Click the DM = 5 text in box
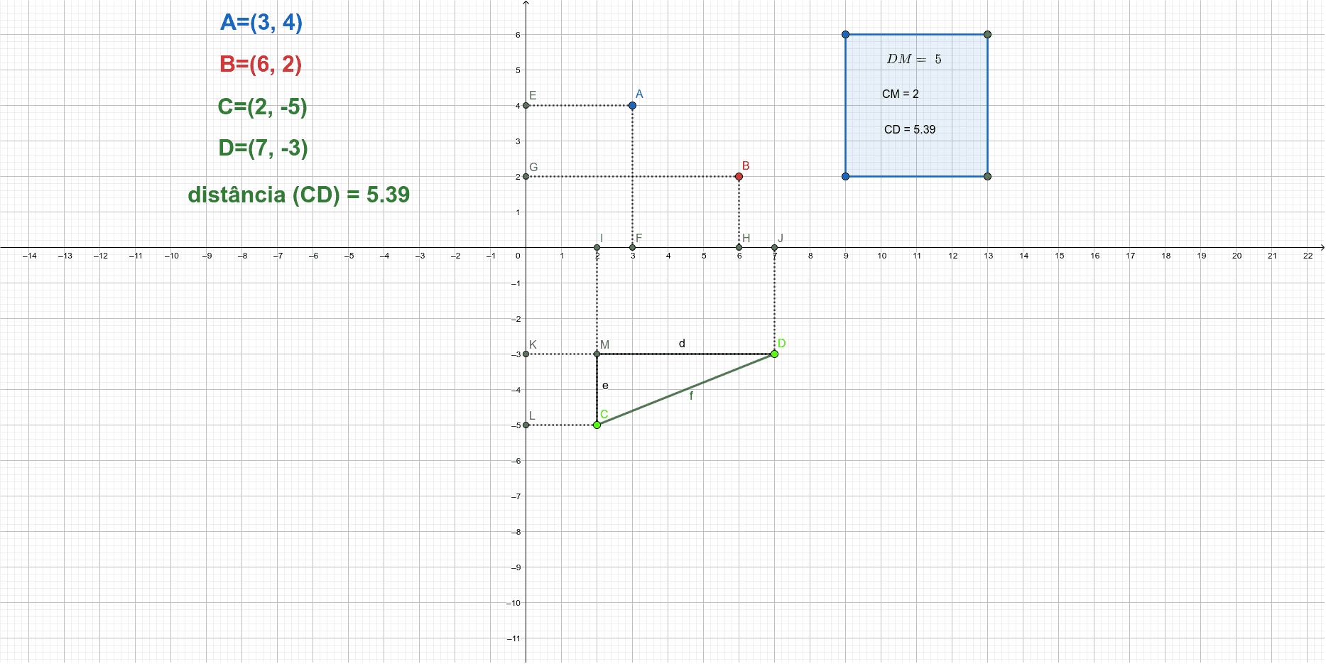This screenshot has height=664, width=1326. (914, 59)
